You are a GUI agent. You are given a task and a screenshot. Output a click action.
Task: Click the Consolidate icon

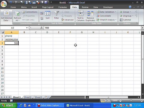click(x=98, y=16)
